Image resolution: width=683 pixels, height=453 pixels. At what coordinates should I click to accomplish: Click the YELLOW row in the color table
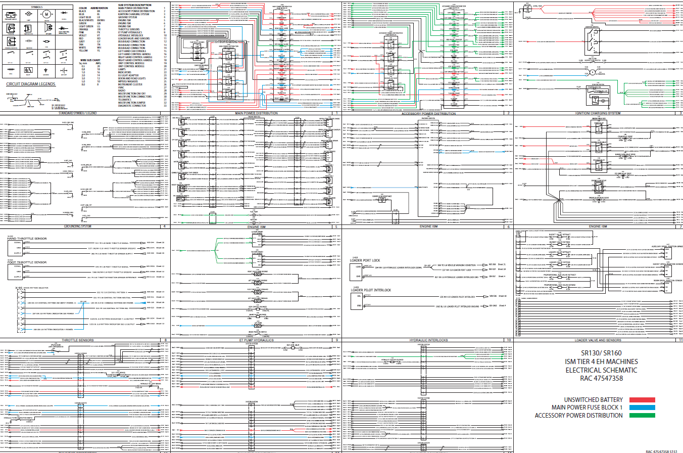pos(89,51)
